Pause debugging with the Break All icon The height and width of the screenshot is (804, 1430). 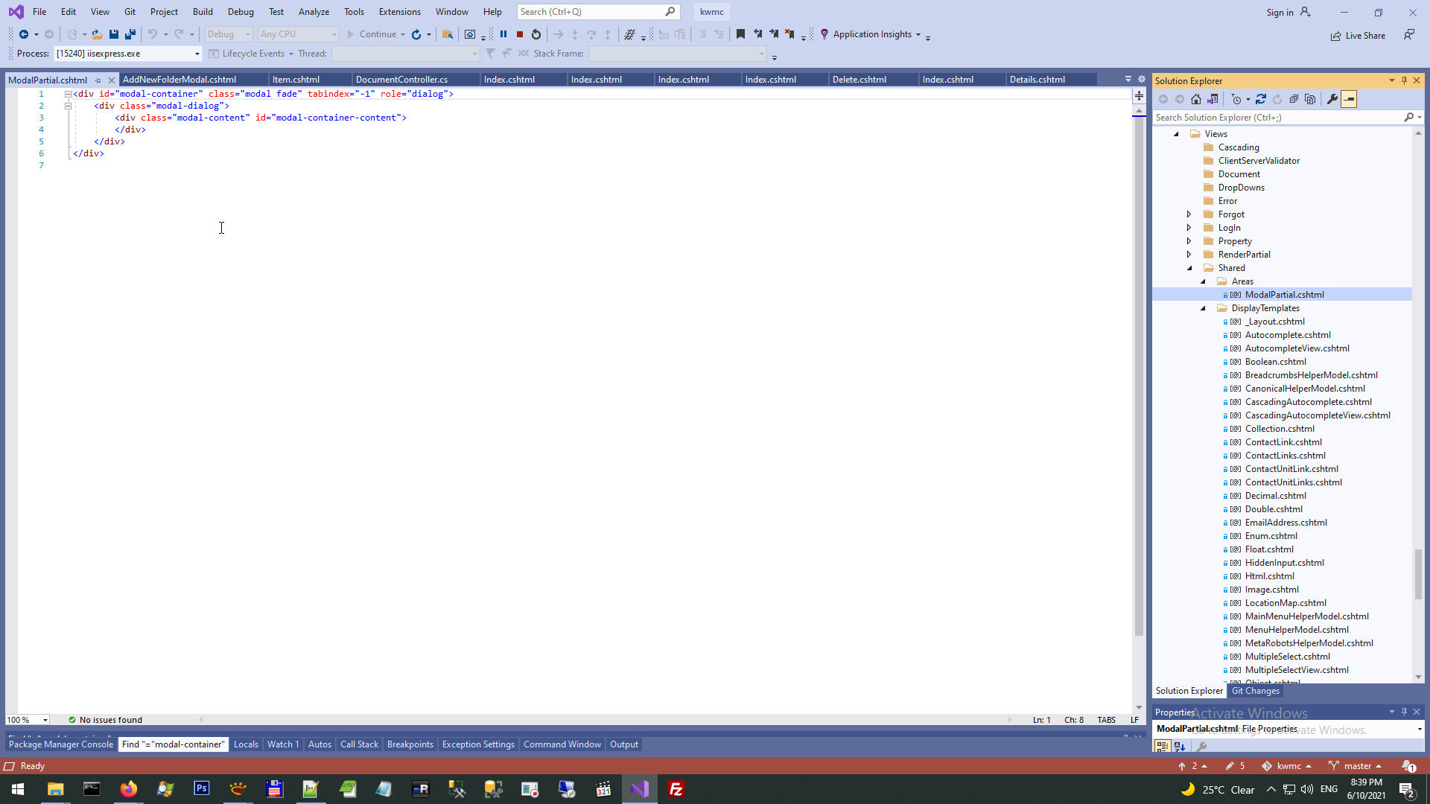(503, 34)
